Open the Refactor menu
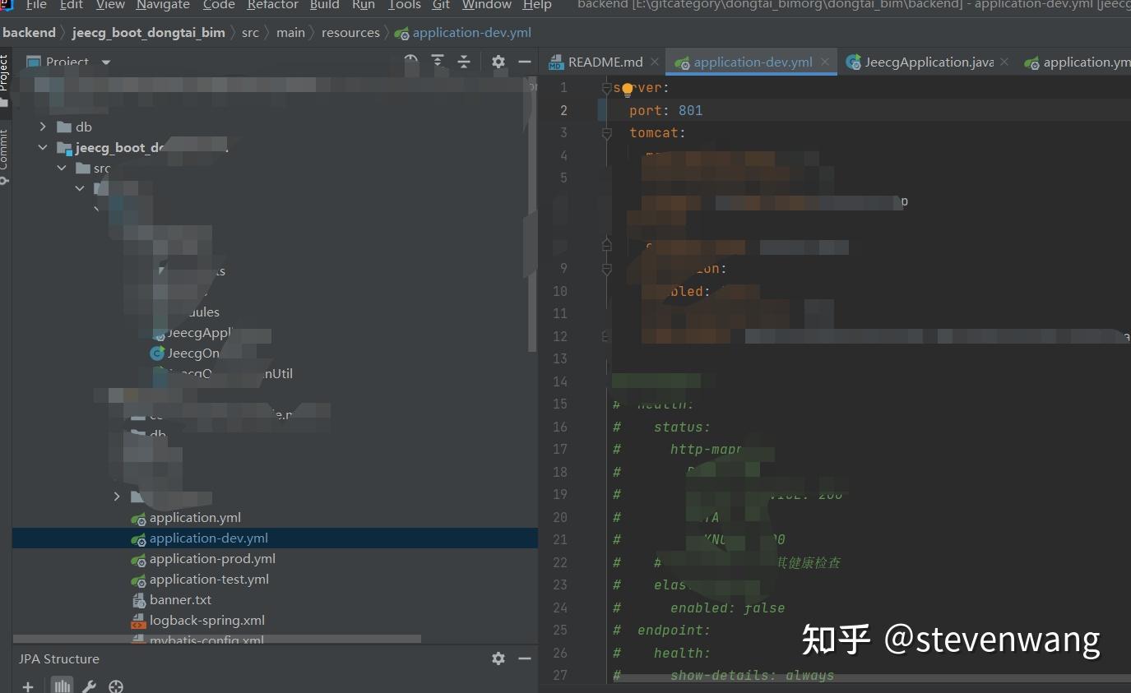This screenshot has width=1131, height=693. [x=273, y=5]
